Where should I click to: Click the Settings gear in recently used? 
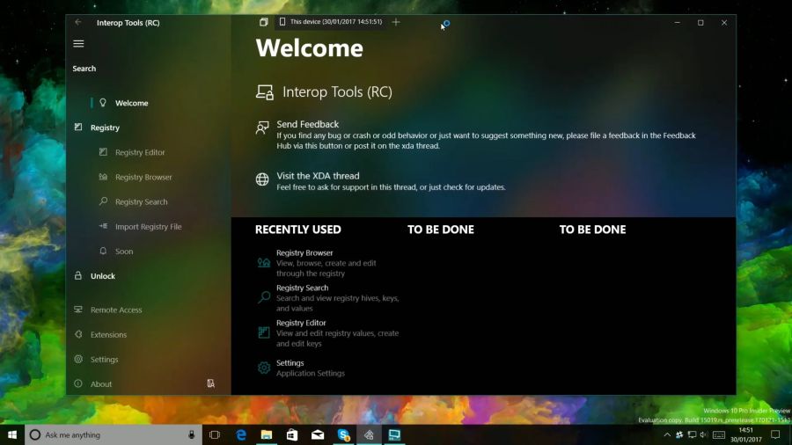pos(264,368)
